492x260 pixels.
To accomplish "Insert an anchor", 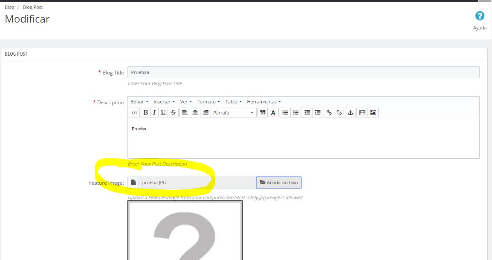I will click(x=350, y=113).
